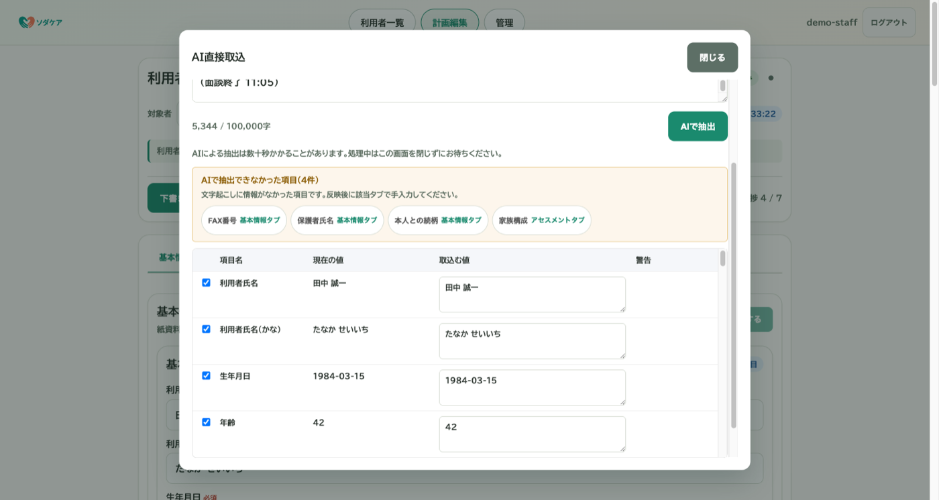Image resolution: width=939 pixels, height=500 pixels.
Task: Click the demo-staff username label
Action: [832, 23]
